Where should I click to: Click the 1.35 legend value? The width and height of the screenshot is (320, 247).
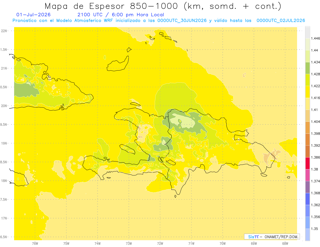click(x=315, y=229)
